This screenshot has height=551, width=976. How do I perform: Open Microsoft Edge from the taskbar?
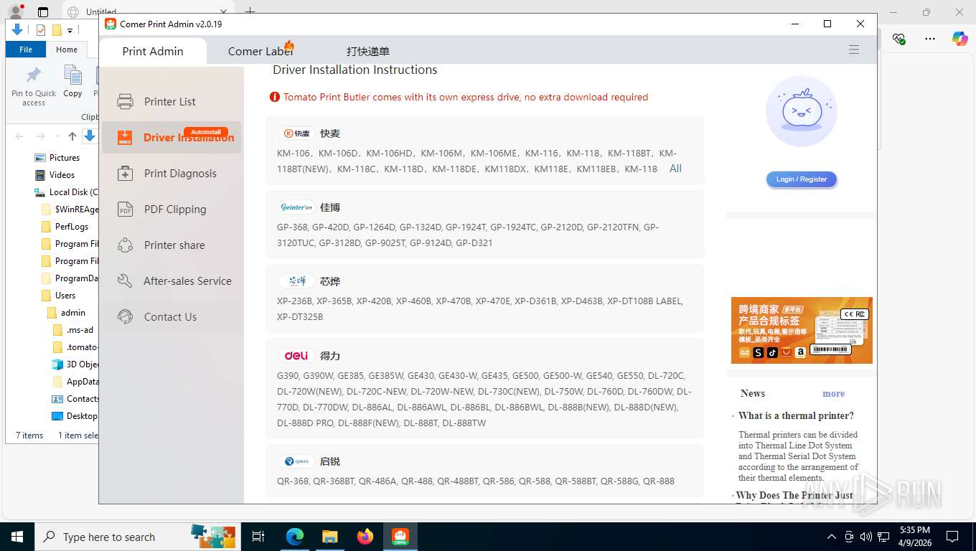coord(294,537)
